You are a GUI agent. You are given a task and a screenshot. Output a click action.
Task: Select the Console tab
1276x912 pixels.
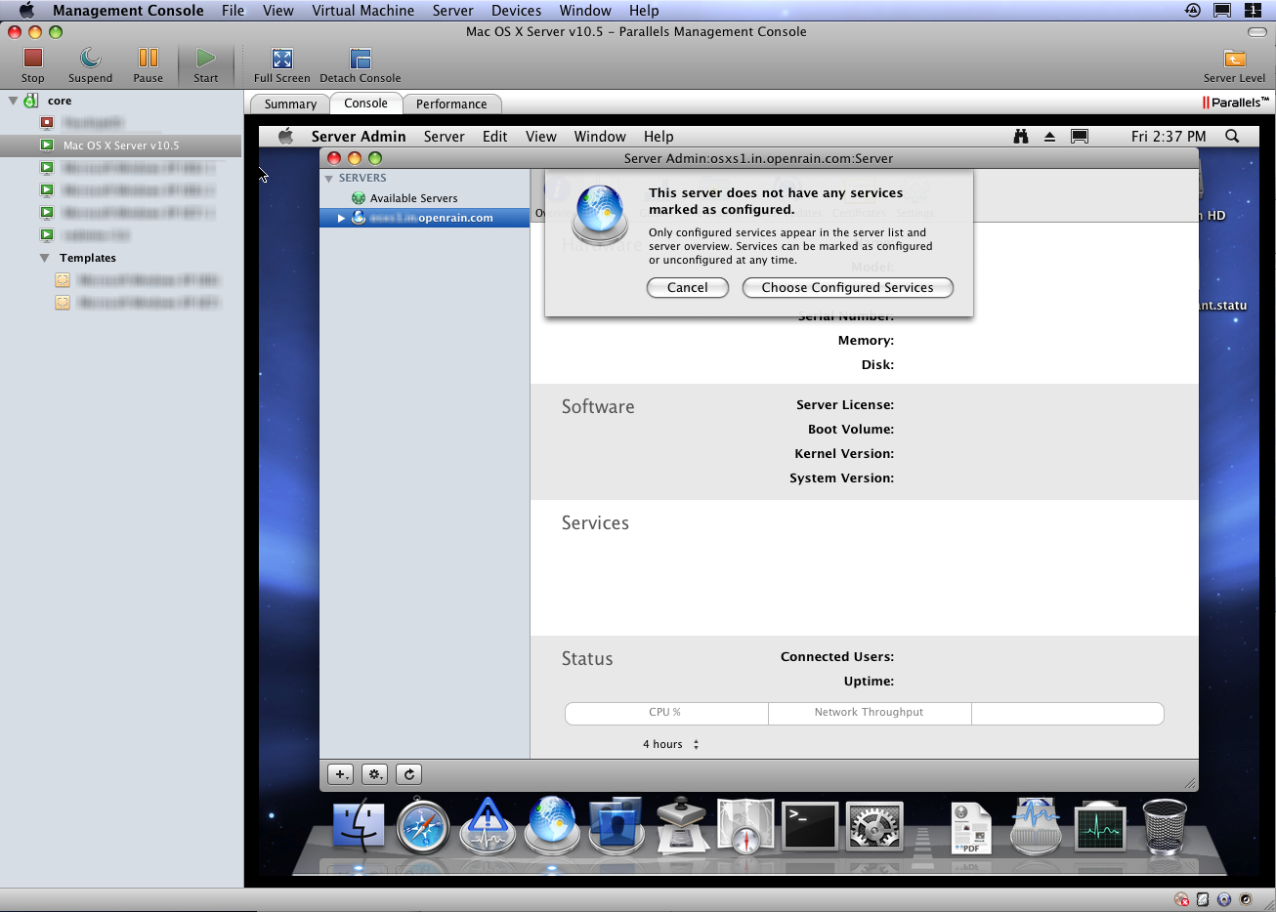click(365, 103)
